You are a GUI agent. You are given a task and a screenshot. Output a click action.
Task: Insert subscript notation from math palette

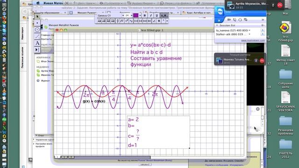[x=131, y=21]
